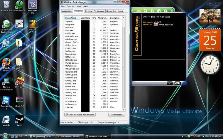Open TeamViewer 3 desktop icon
This screenshot has height=139, width=223.
(6, 103)
